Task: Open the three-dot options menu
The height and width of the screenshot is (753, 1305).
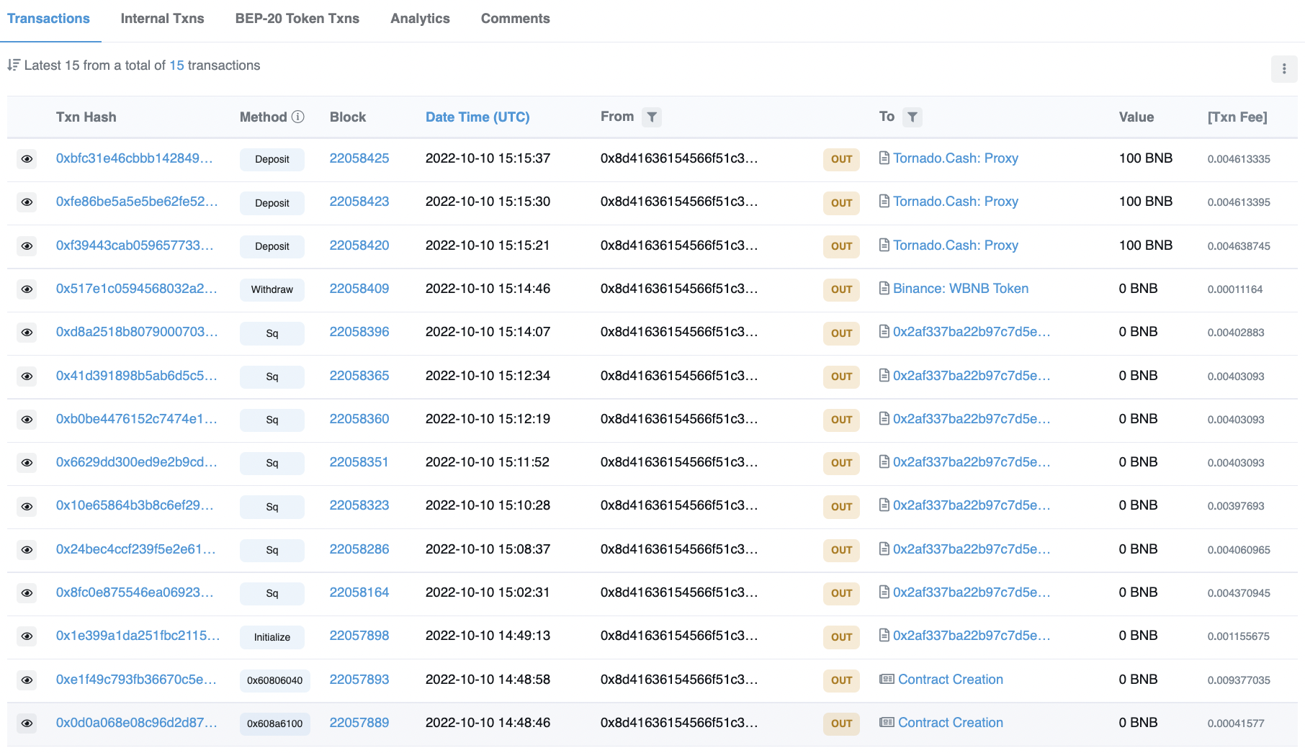Action: [1284, 69]
